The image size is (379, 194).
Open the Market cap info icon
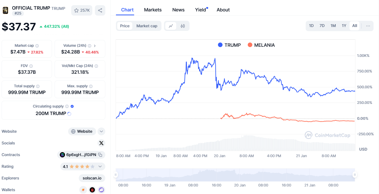pos(37,46)
